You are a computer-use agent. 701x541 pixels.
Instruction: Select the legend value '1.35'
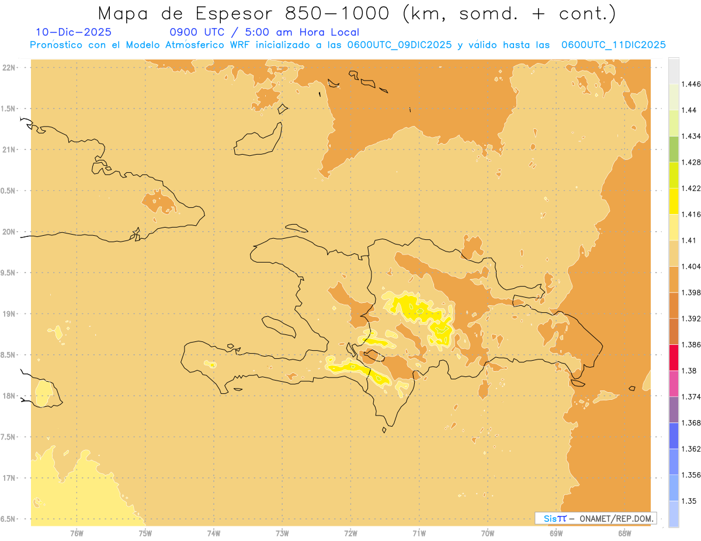click(688, 501)
